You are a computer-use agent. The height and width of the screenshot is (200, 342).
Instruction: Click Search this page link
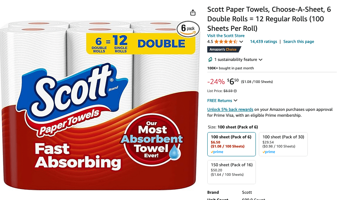tap(299, 41)
